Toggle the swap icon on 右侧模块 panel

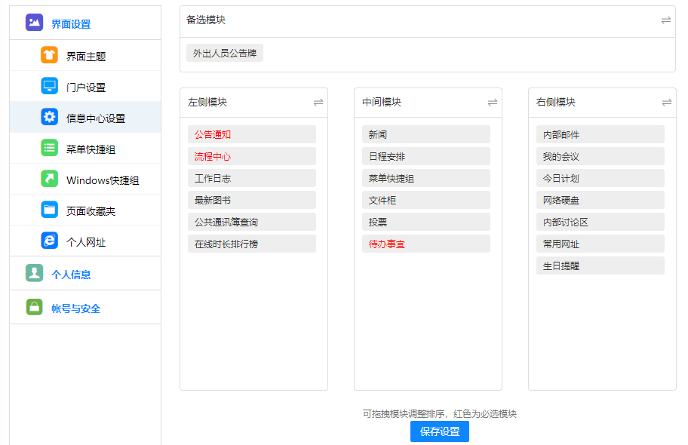pos(666,102)
